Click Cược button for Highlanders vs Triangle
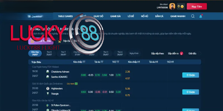Viewport: 223px width, 111px height. 191,92
